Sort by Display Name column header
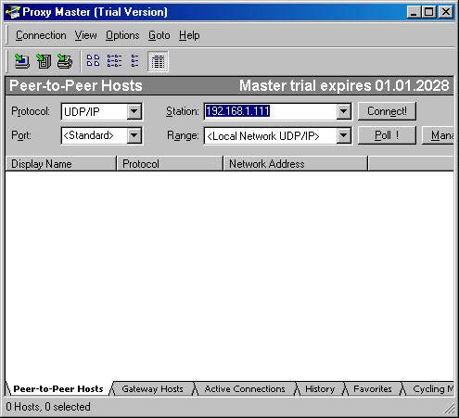Viewport: 459px width, 418px height. click(x=60, y=164)
